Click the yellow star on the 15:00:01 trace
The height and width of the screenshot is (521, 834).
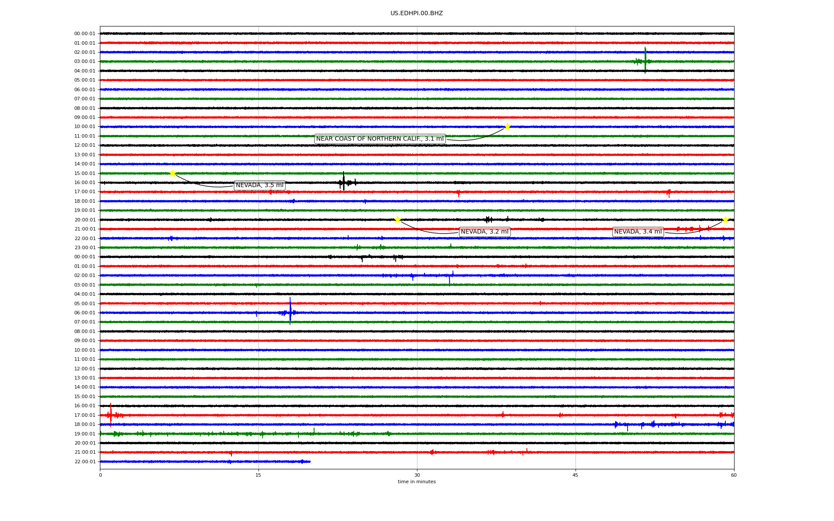click(172, 173)
